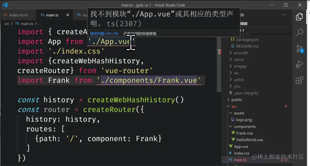
Task: Click the image icon beside logo.png
Action: tap(233, 120)
